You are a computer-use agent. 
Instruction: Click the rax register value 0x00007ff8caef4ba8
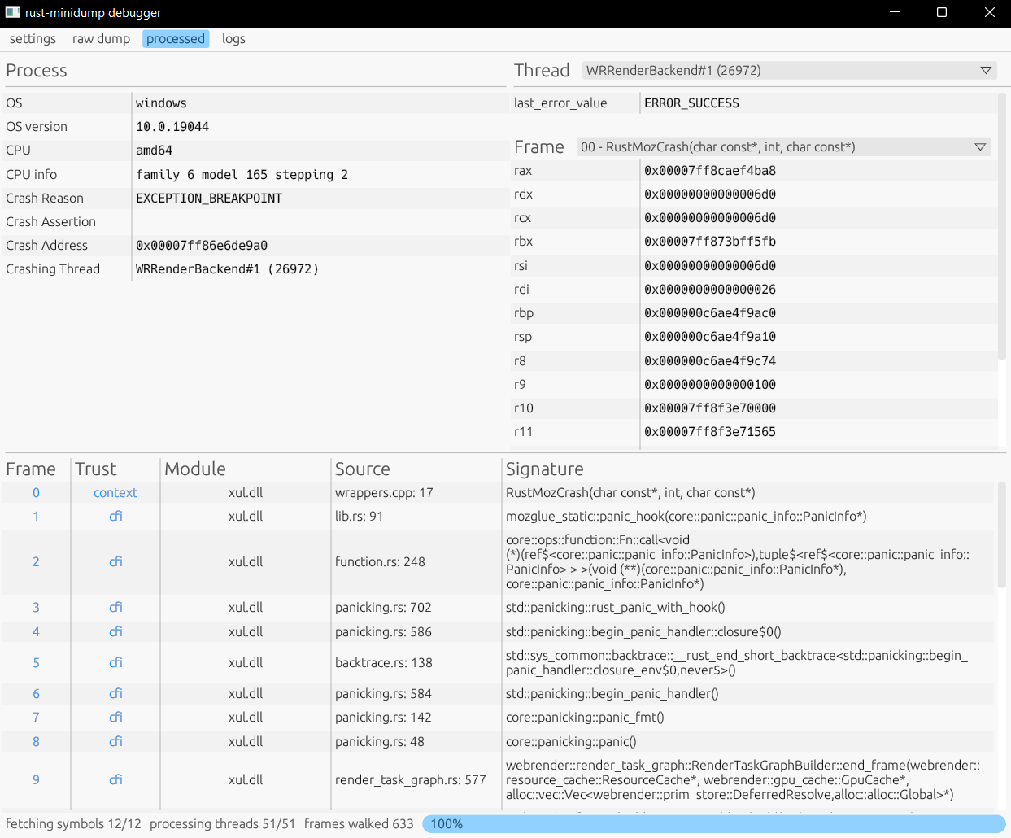tap(710, 171)
